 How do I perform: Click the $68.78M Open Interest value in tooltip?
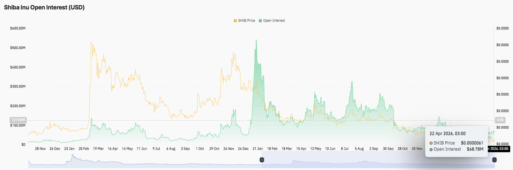pos(475,149)
